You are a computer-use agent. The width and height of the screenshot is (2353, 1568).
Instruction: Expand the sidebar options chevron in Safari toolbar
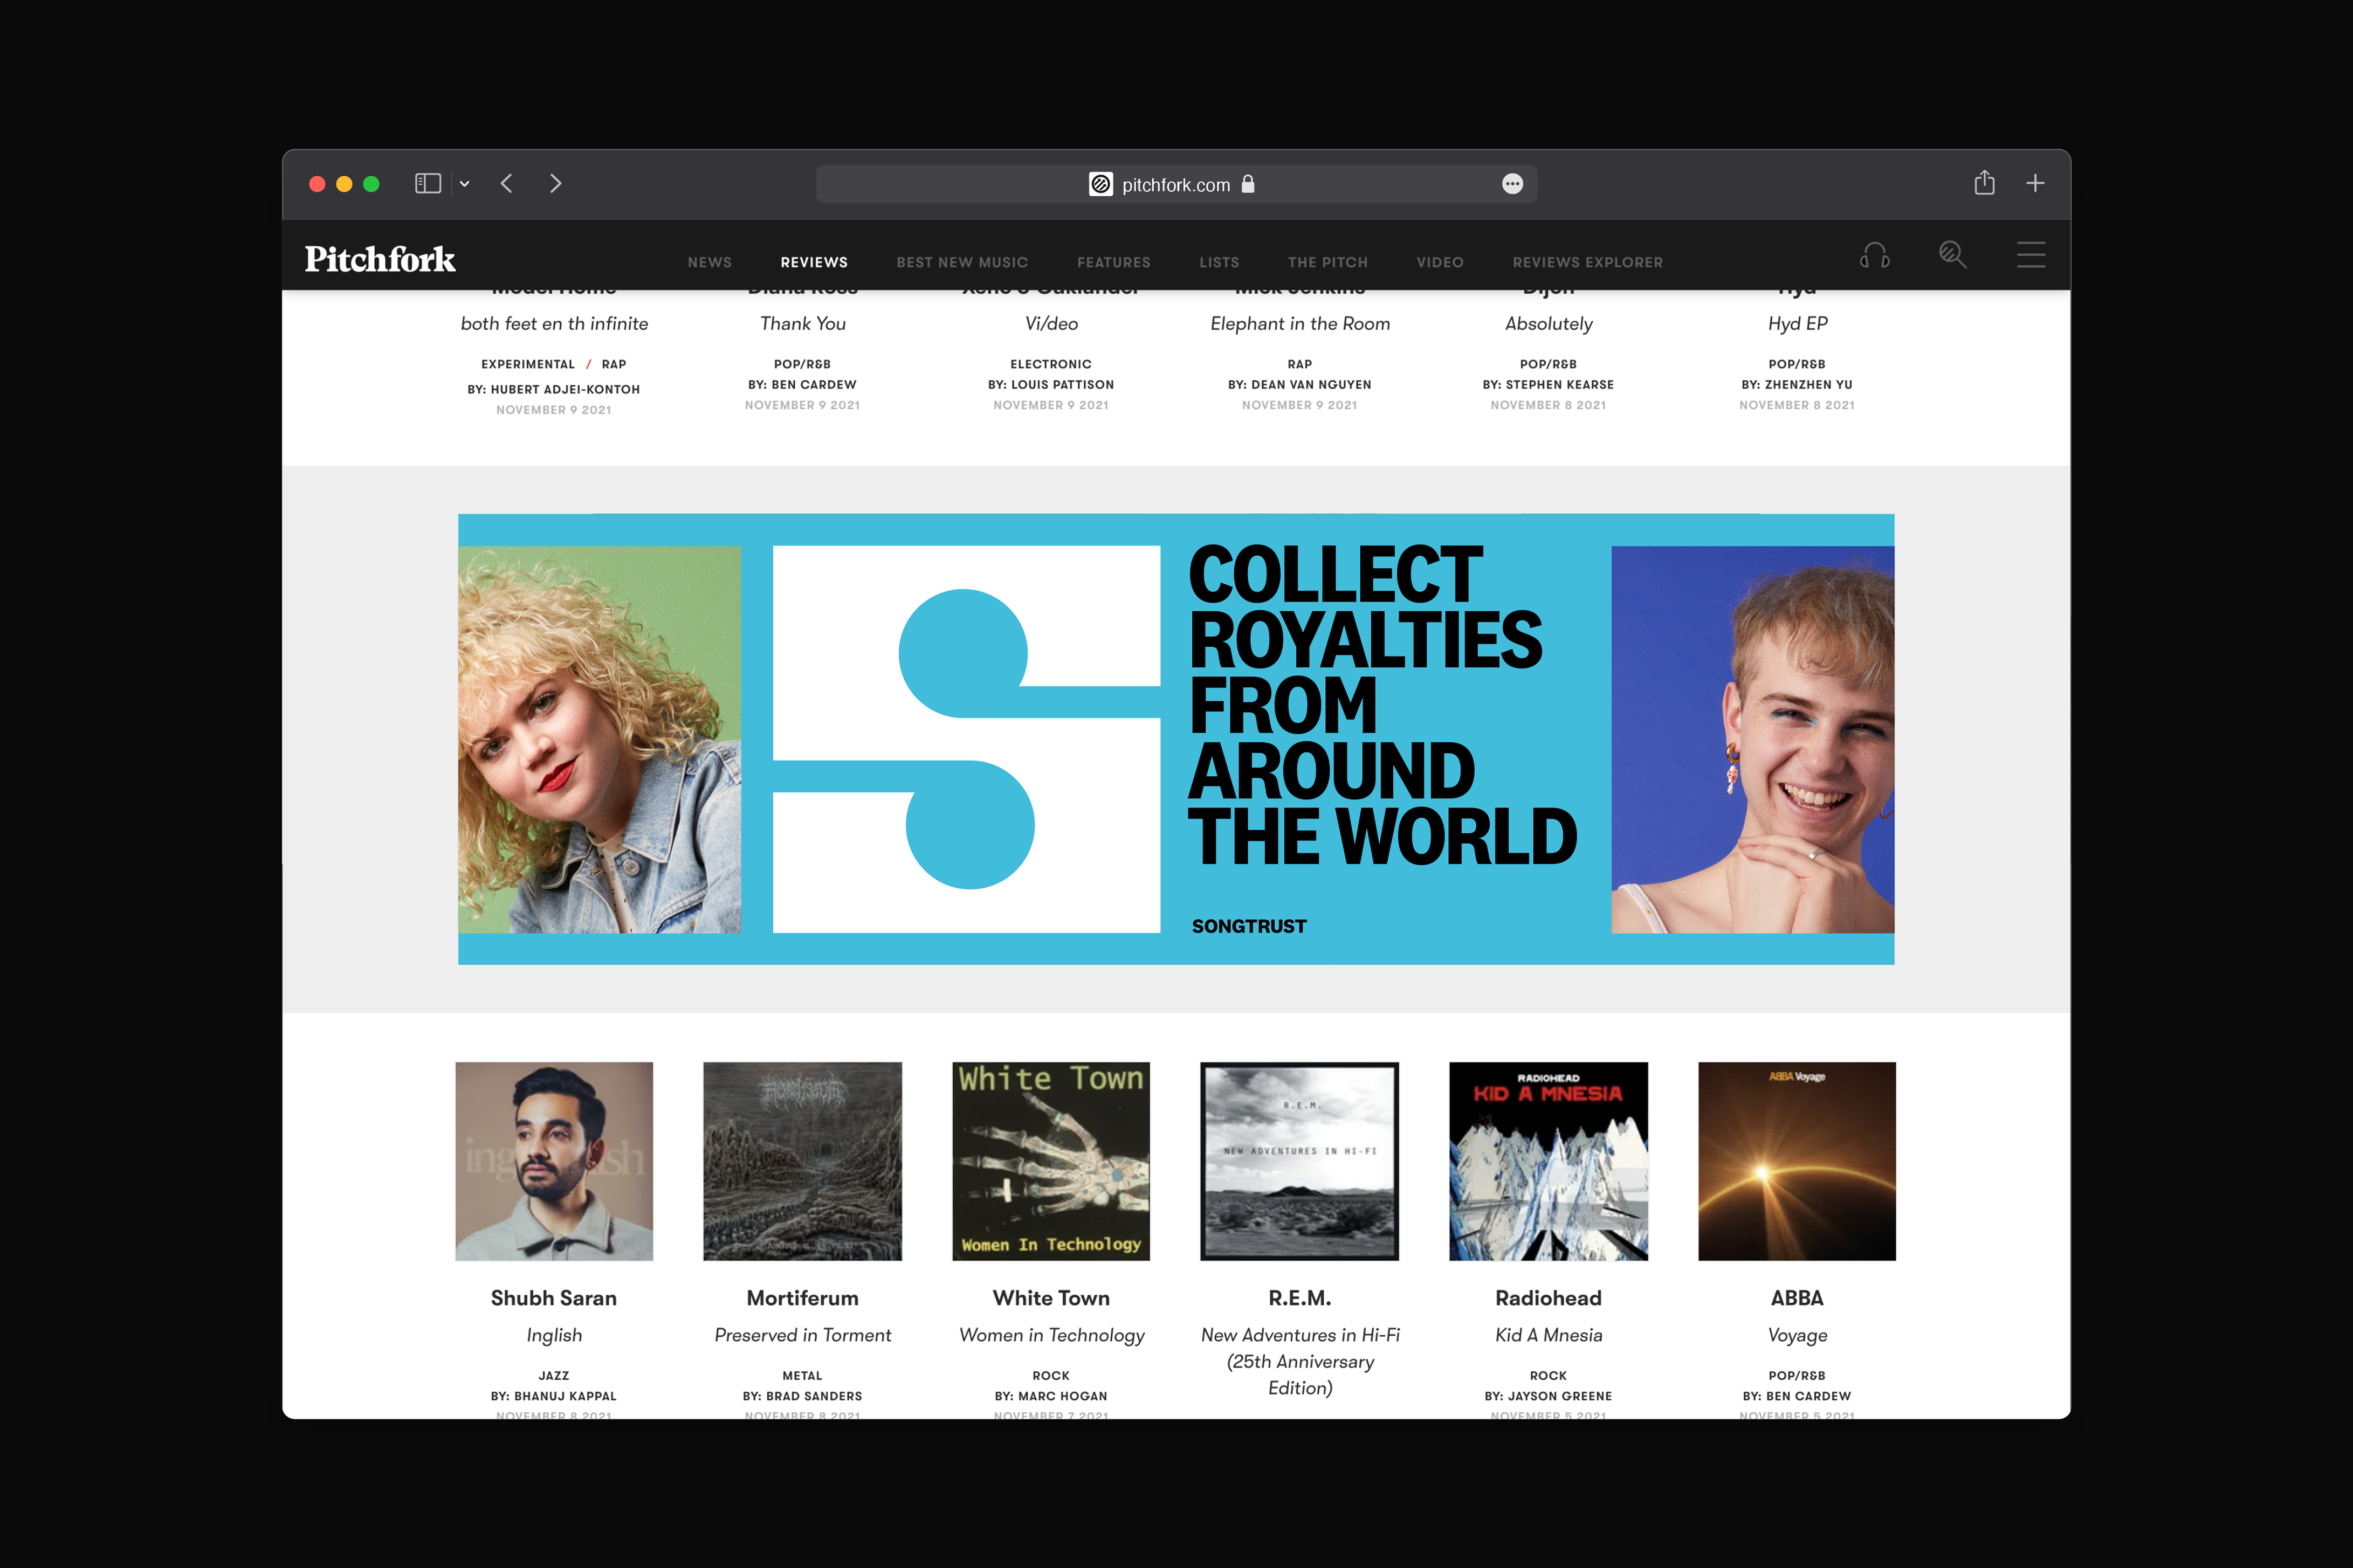point(463,183)
